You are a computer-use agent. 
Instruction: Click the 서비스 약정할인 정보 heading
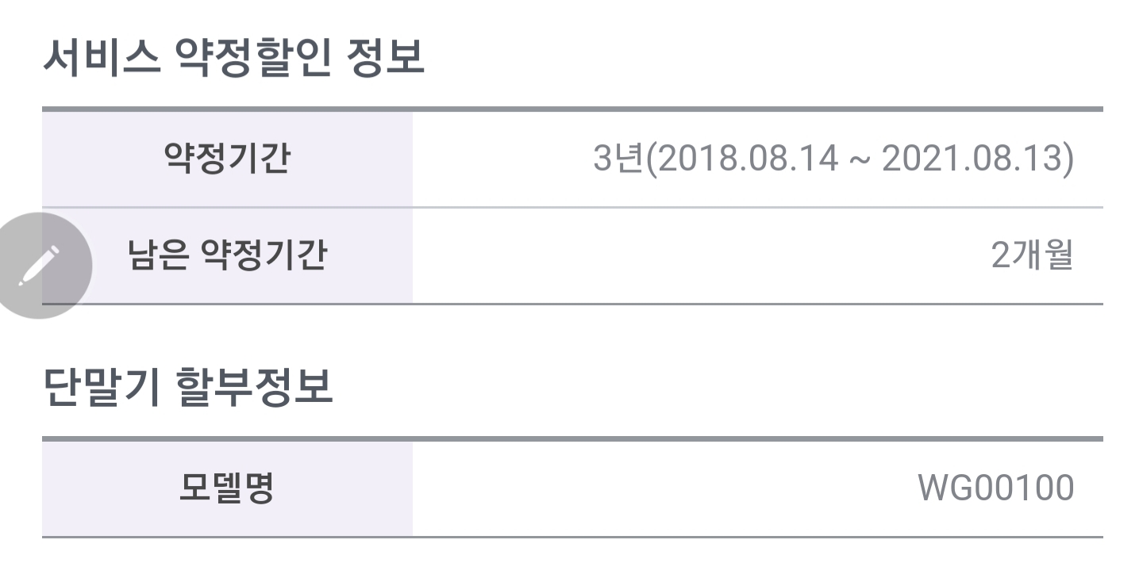point(233,59)
